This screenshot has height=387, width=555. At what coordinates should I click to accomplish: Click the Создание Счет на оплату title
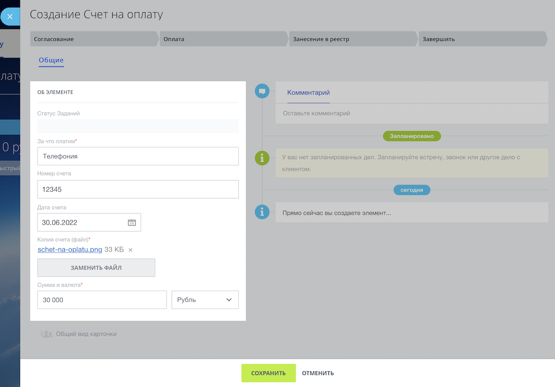96,15
